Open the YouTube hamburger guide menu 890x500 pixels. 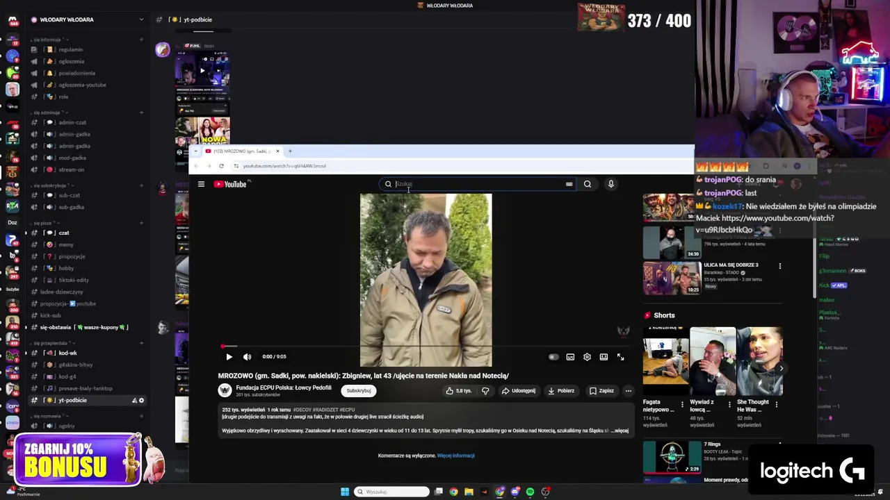tap(201, 184)
